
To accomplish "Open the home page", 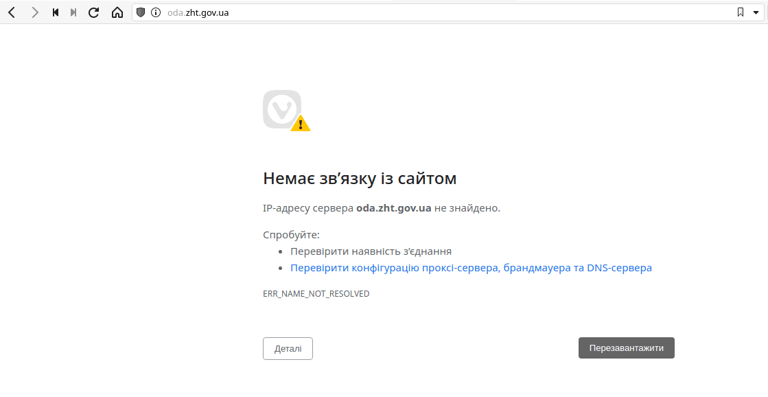I will (x=117, y=12).
